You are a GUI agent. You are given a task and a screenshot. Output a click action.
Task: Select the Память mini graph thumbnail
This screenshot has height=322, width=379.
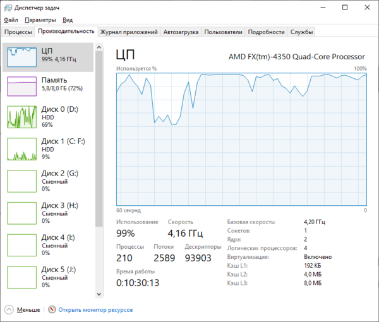click(x=21, y=86)
